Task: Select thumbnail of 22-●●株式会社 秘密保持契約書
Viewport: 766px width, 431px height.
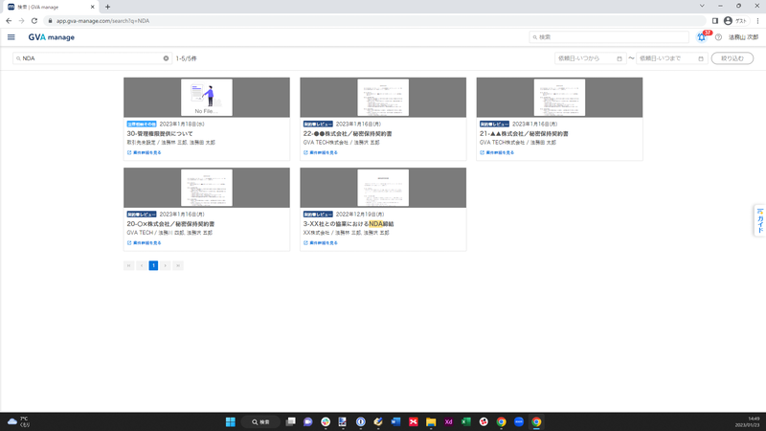Action: (383, 98)
